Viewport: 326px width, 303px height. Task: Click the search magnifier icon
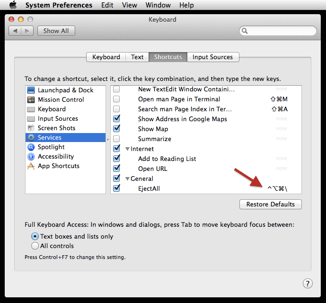tap(245, 31)
